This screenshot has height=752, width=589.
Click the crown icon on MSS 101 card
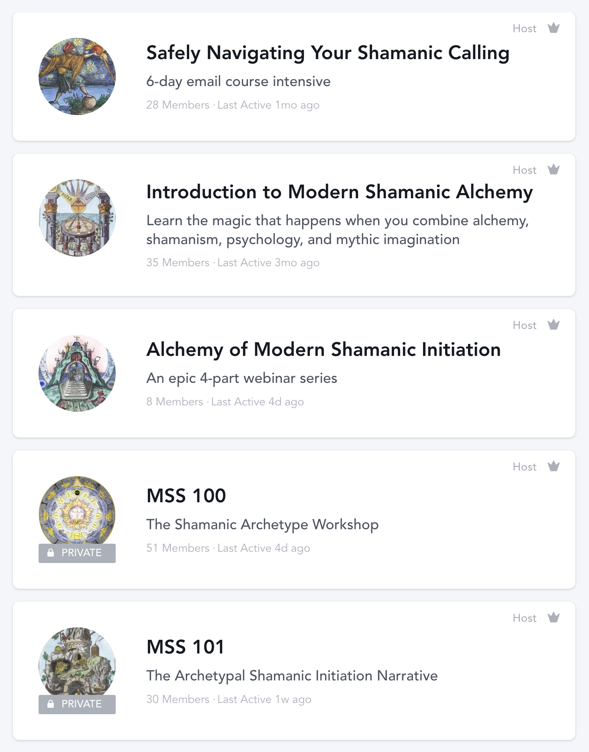click(x=554, y=618)
